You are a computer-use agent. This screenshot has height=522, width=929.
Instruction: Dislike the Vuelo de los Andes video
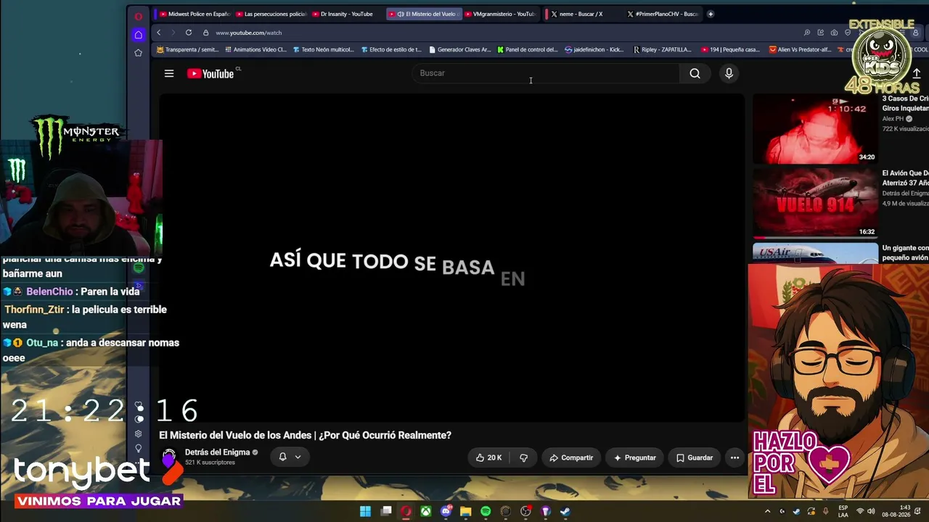[x=523, y=457]
